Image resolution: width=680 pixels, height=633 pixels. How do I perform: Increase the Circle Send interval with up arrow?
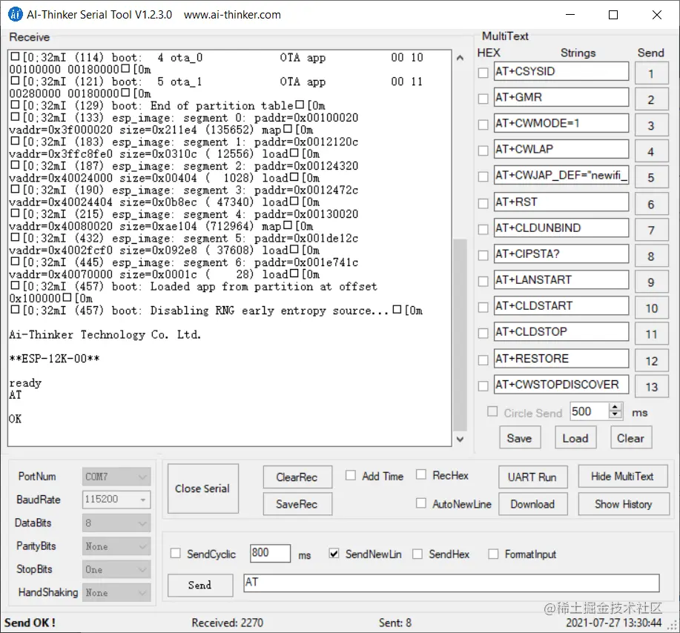coord(615,408)
